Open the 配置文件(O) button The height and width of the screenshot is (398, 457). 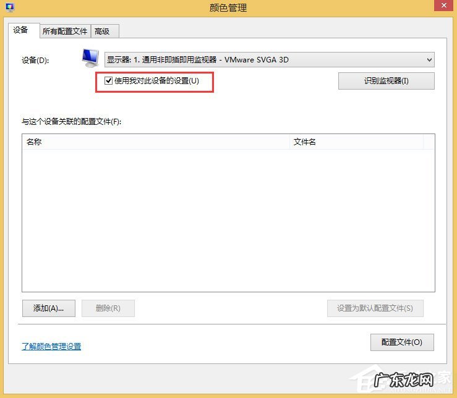pyautogui.click(x=402, y=342)
